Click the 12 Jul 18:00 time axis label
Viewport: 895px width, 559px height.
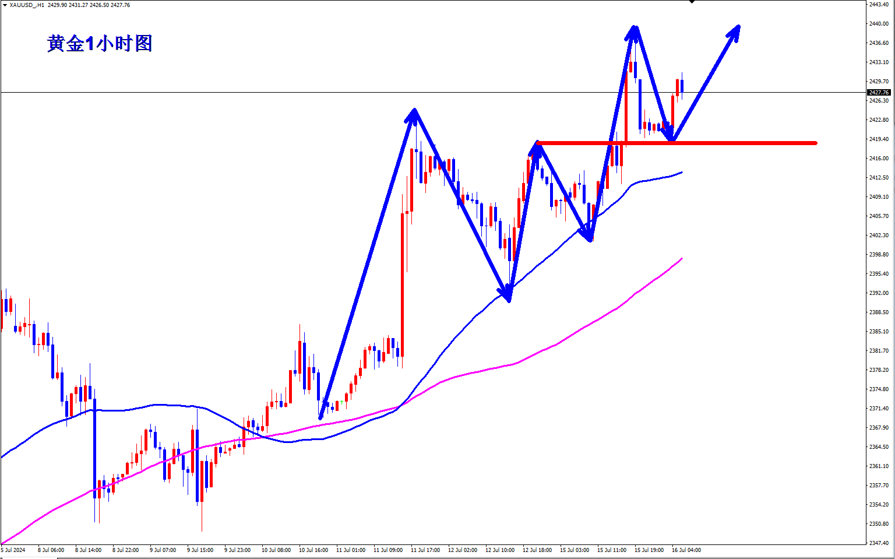(x=537, y=550)
